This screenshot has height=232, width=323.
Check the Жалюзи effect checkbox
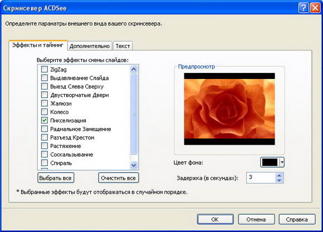point(45,103)
